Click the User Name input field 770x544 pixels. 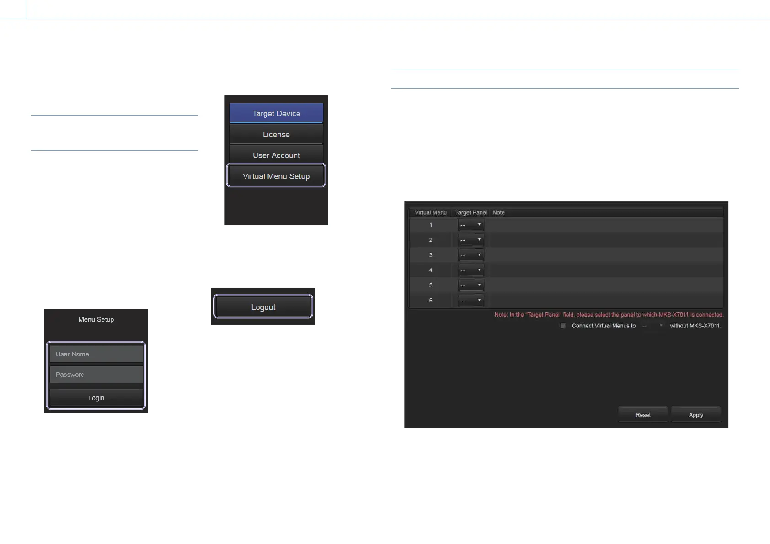[x=96, y=354]
